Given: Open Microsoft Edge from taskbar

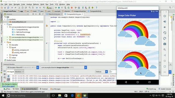Looking at the screenshot, I should tap(72, 96).
